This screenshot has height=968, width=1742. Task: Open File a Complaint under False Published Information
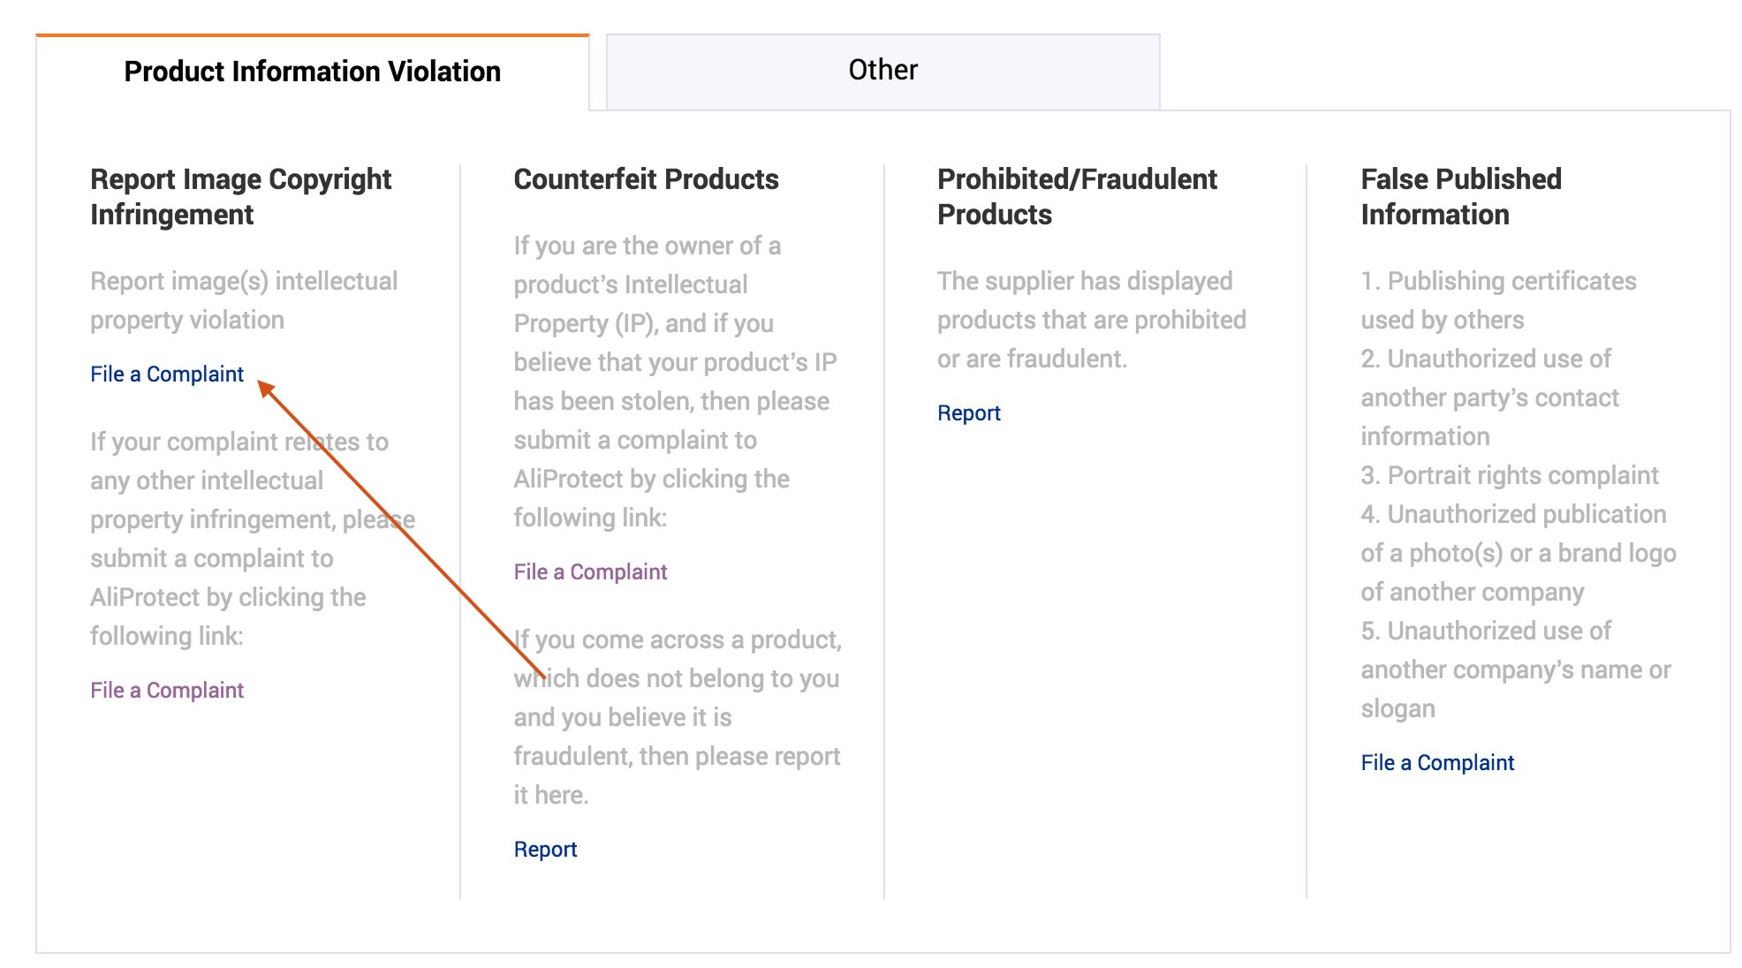click(1437, 763)
